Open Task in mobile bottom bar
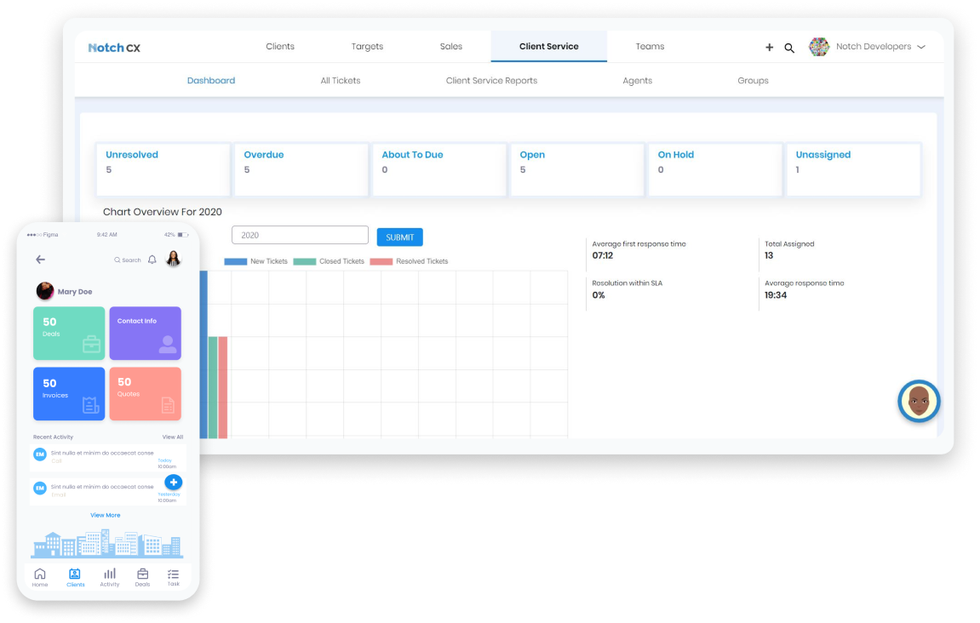This screenshot has width=980, height=623. [174, 577]
